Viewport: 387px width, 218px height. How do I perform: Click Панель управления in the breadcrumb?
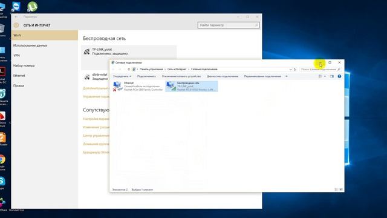[x=151, y=69]
